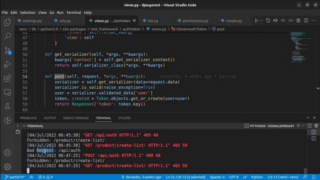Screen dimensions: 320x180
Task: Split the editor to the right
Action: pyautogui.click(x=306, y=20)
